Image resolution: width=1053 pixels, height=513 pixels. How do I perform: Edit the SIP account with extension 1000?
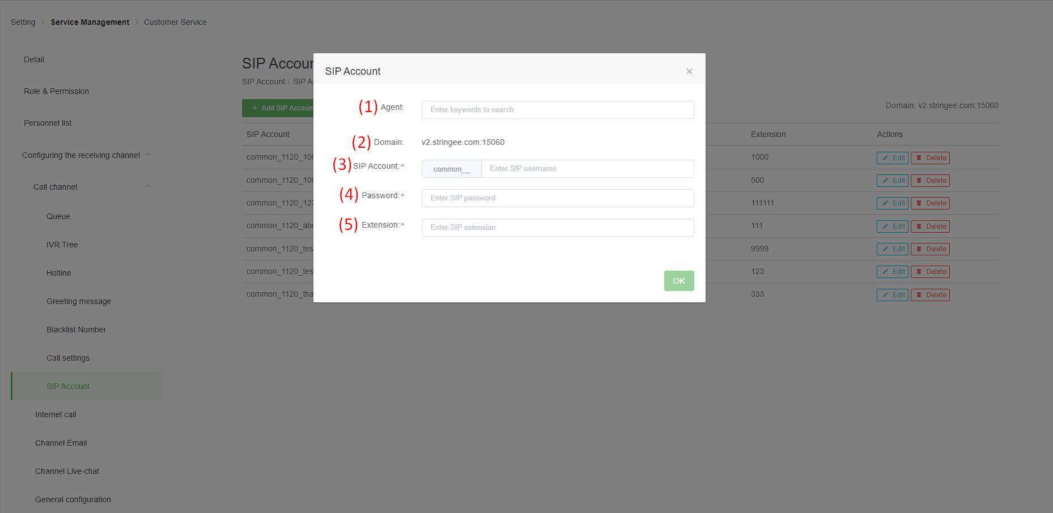pyautogui.click(x=892, y=158)
